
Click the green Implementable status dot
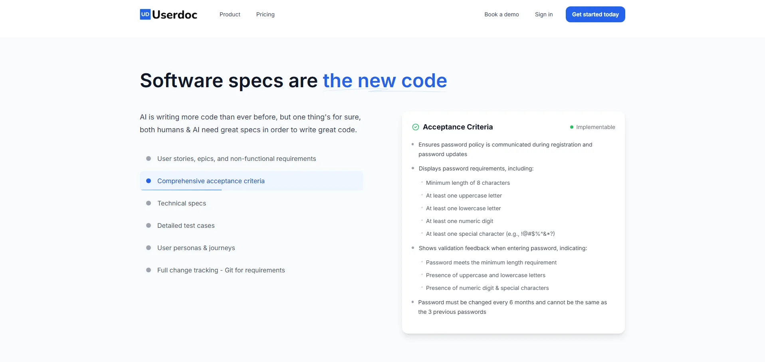coord(571,127)
